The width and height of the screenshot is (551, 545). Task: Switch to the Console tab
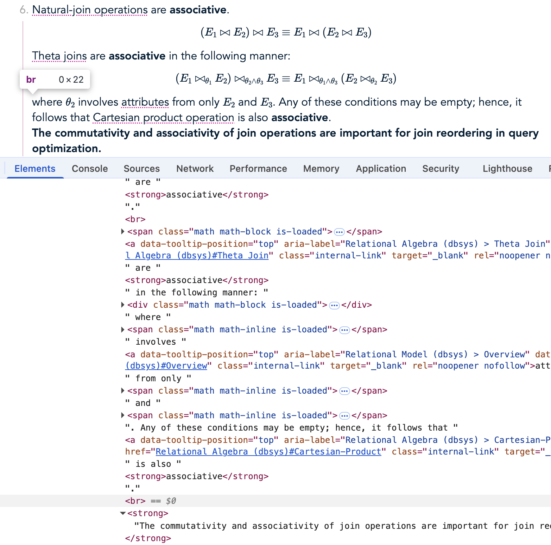tap(90, 169)
